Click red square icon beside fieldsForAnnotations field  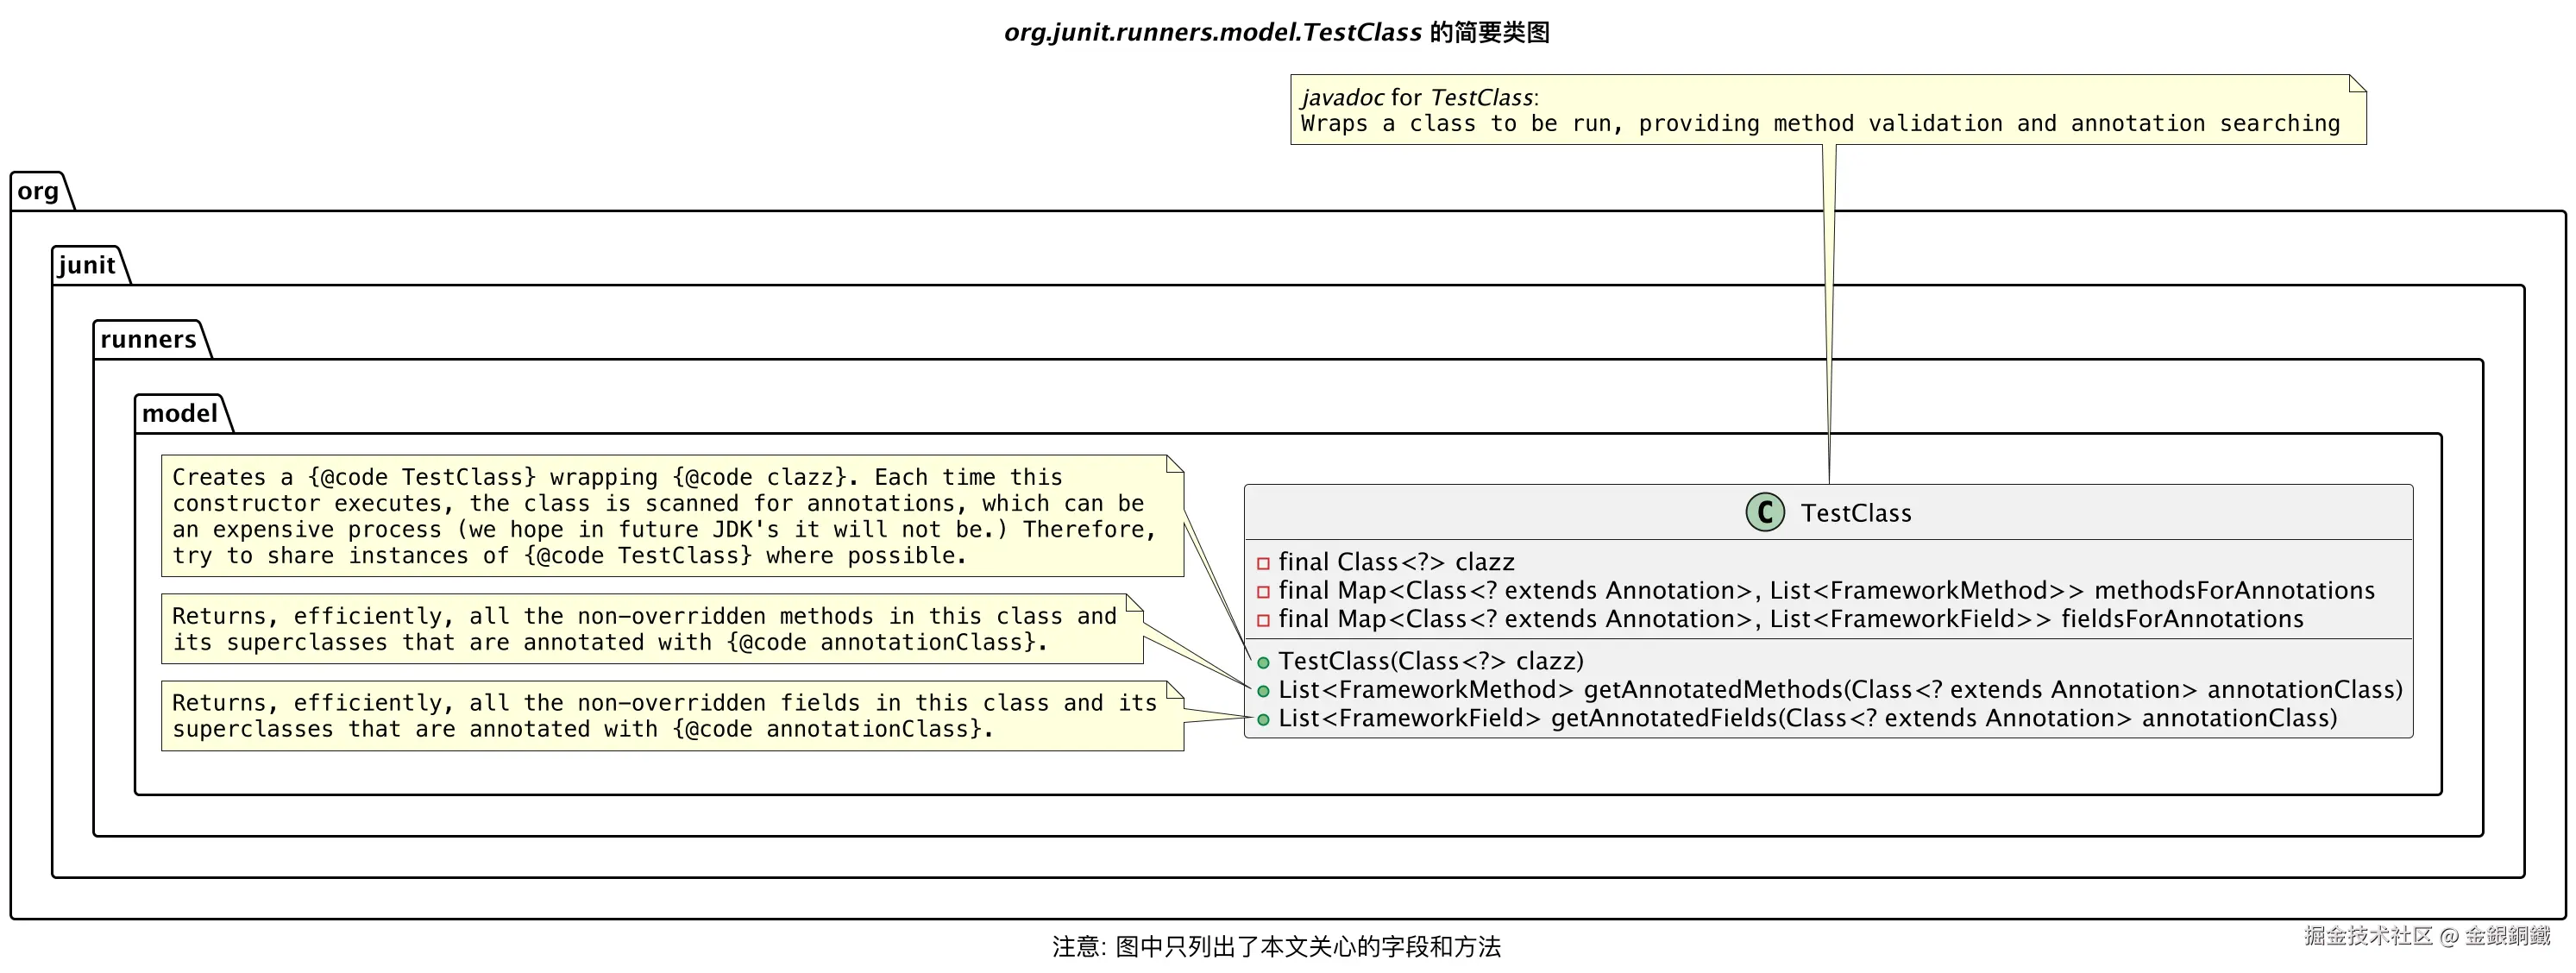pyautogui.click(x=1263, y=620)
